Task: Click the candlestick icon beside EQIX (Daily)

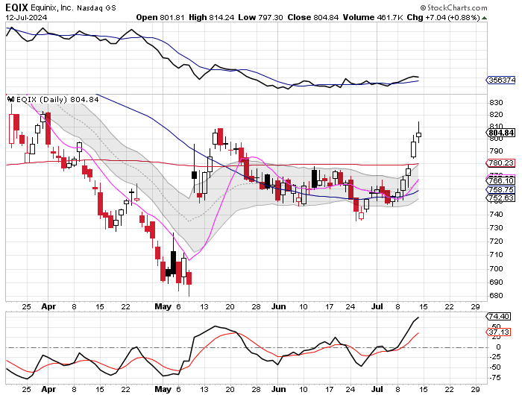Action: point(10,98)
